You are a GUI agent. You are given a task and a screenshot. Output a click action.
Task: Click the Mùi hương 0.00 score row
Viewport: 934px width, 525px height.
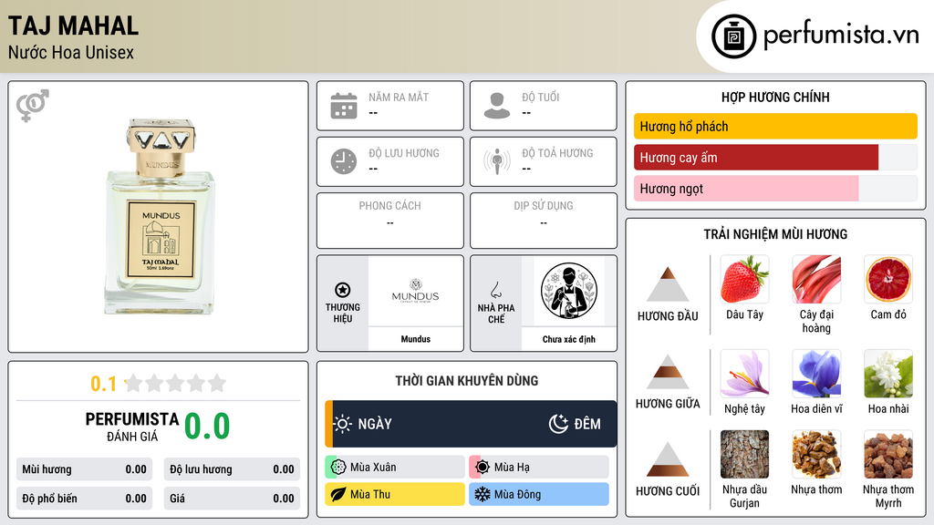coord(84,469)
